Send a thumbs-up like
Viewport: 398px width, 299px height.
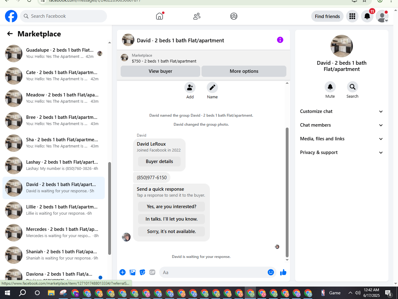coord(283,273)
